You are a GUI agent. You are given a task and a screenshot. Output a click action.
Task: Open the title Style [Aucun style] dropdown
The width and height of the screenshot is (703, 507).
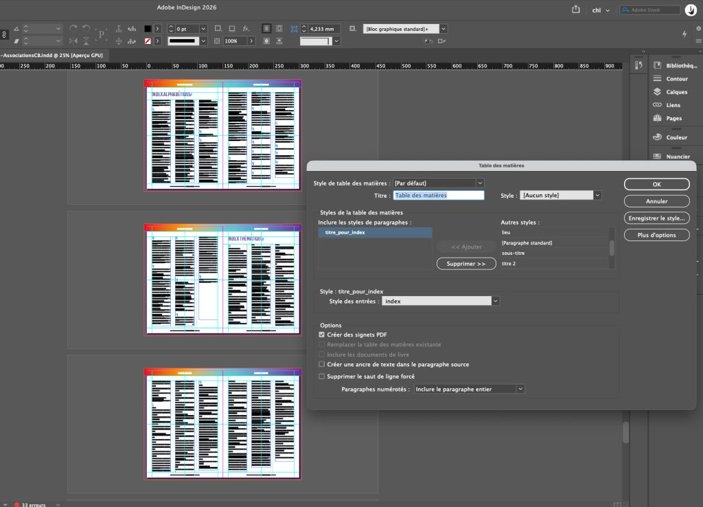point(560,195)
